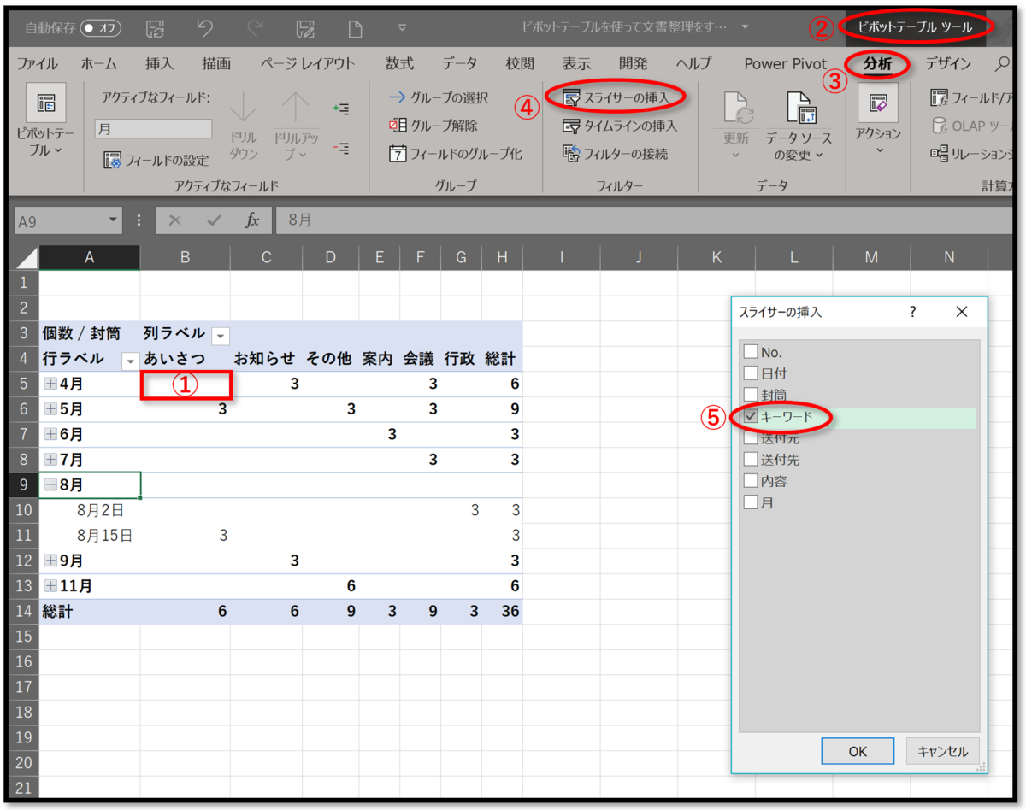This screenshot has height=810, width=1026.
Task: Open the Name Box dropdown arrow
Action: [115, 220]
